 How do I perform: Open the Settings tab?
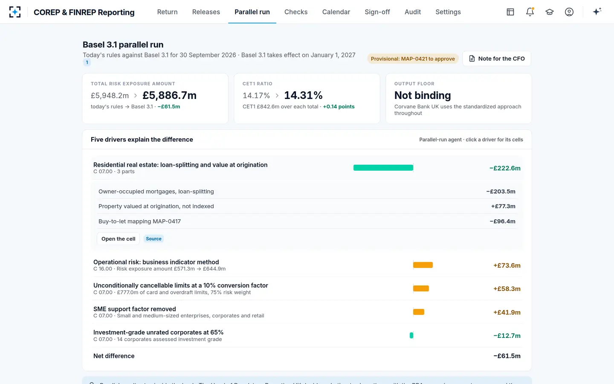(x=448, y=12)
